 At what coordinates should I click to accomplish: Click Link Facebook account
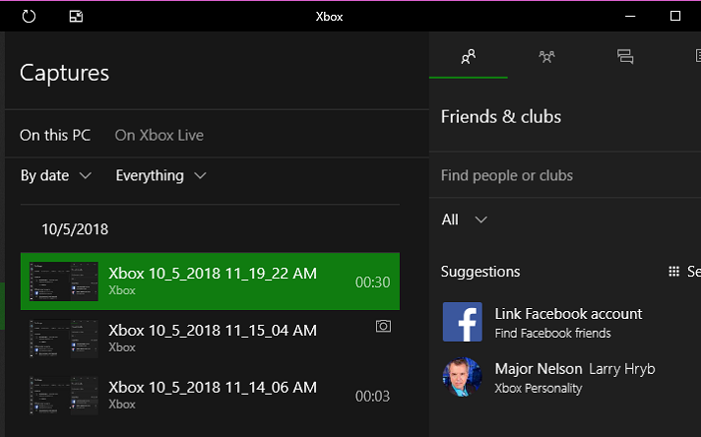[x=568, y=314]
